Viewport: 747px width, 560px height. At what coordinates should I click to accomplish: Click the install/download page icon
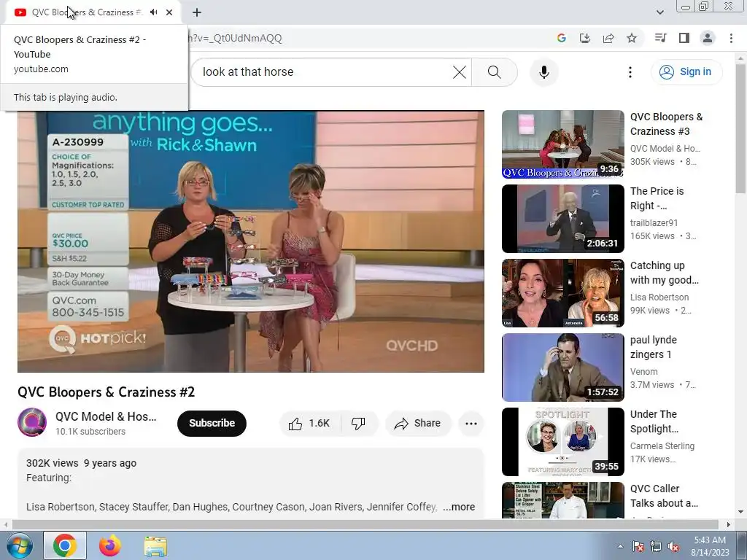(584, 38)
